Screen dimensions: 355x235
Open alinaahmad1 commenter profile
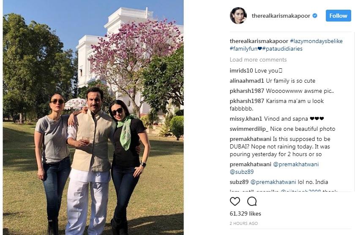click(x=247, y=81)
